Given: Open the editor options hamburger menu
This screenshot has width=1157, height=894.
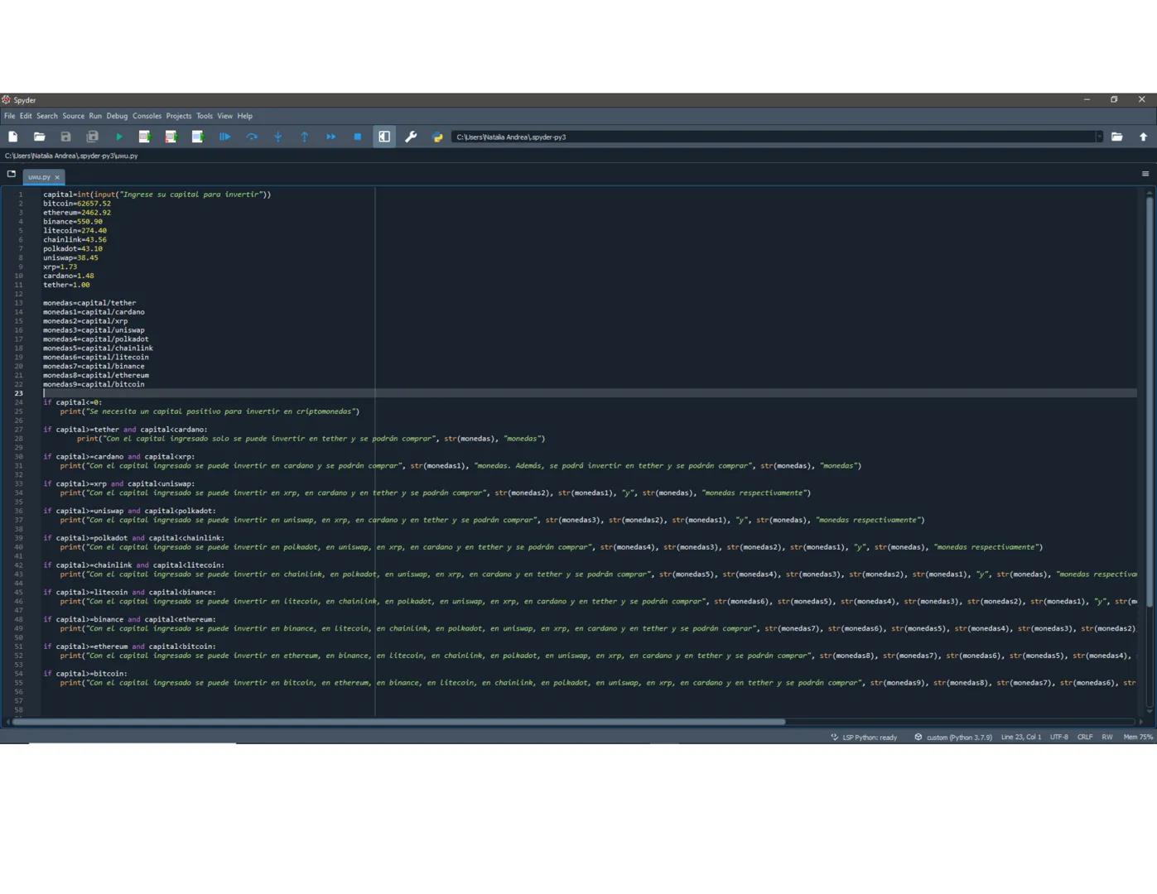Looking at the screenshot, I should click(x=1145, y=175).
